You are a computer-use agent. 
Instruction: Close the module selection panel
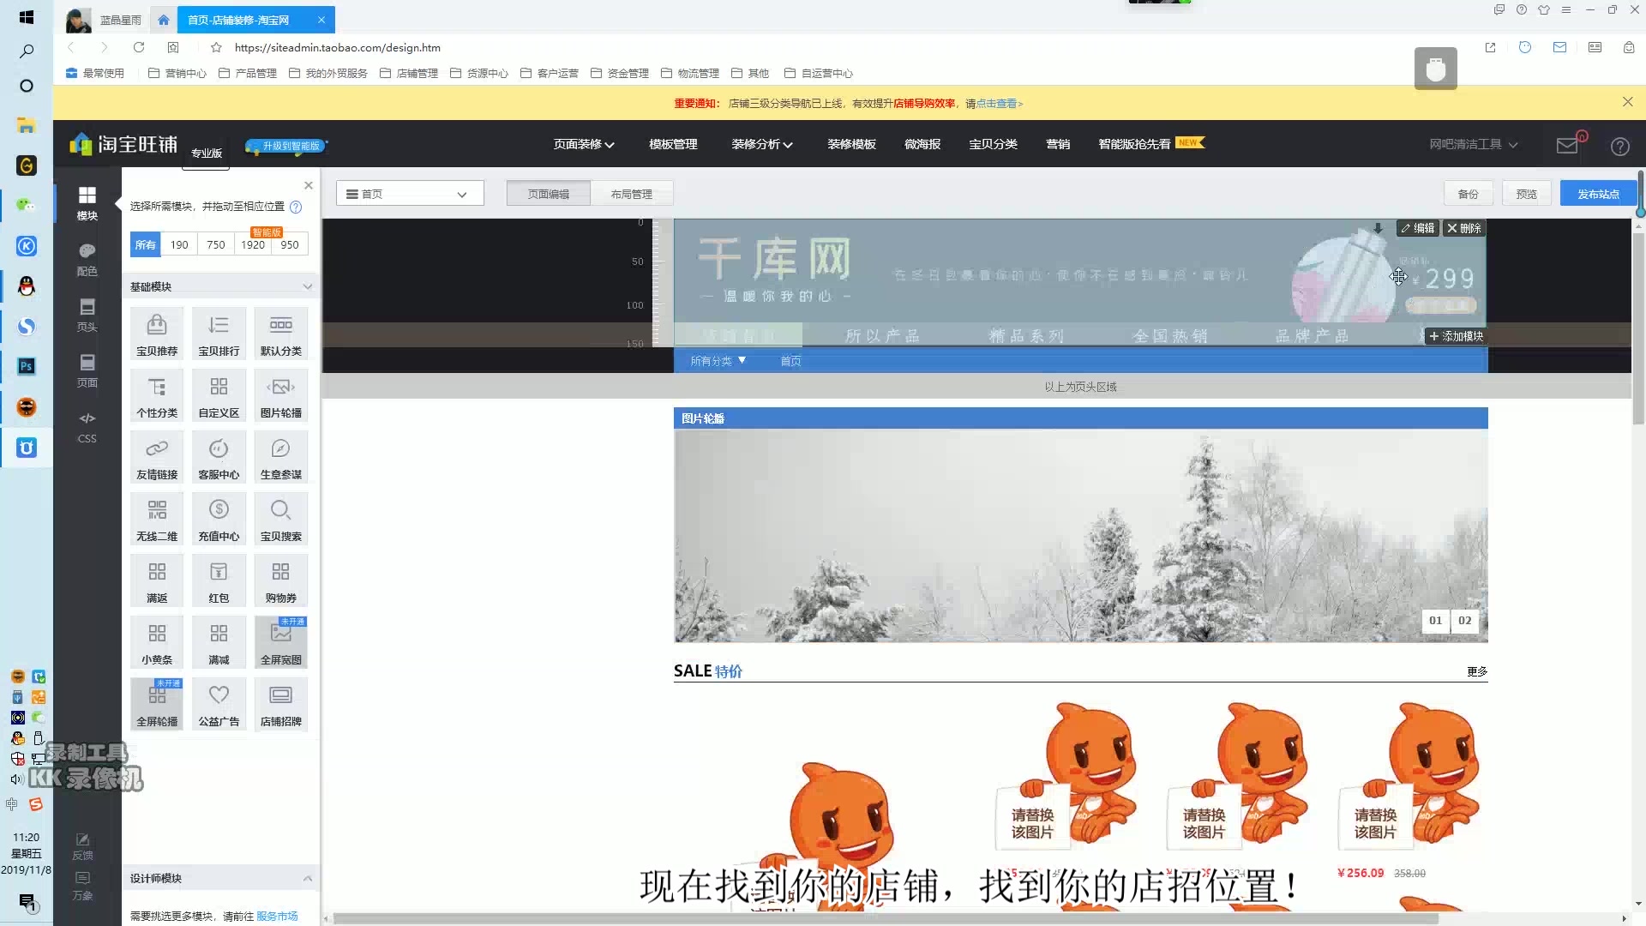309,185
